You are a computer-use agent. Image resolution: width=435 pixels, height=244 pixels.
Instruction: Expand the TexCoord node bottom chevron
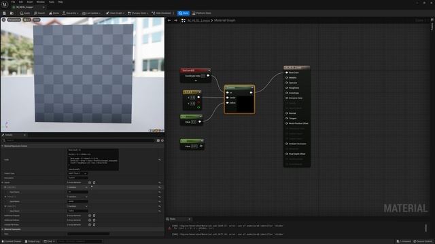(196, 81)
